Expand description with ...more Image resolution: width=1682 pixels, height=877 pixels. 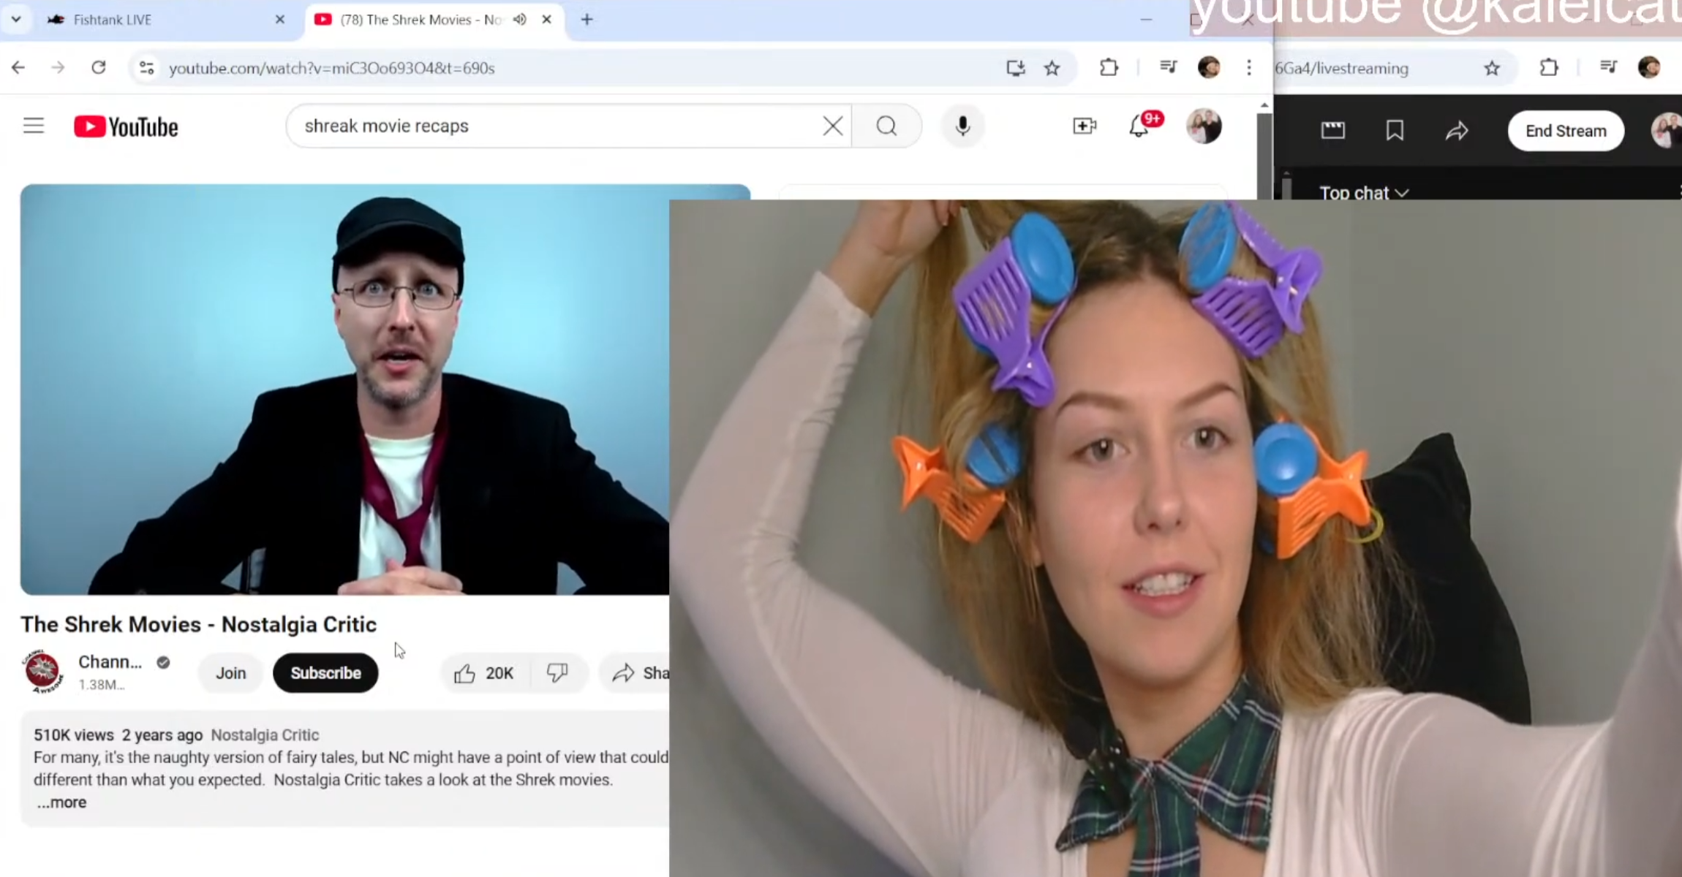(62, 802)
